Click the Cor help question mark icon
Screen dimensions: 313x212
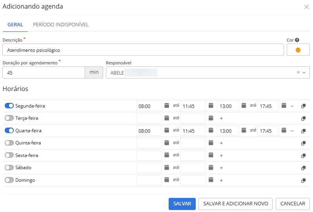[297, 40]
